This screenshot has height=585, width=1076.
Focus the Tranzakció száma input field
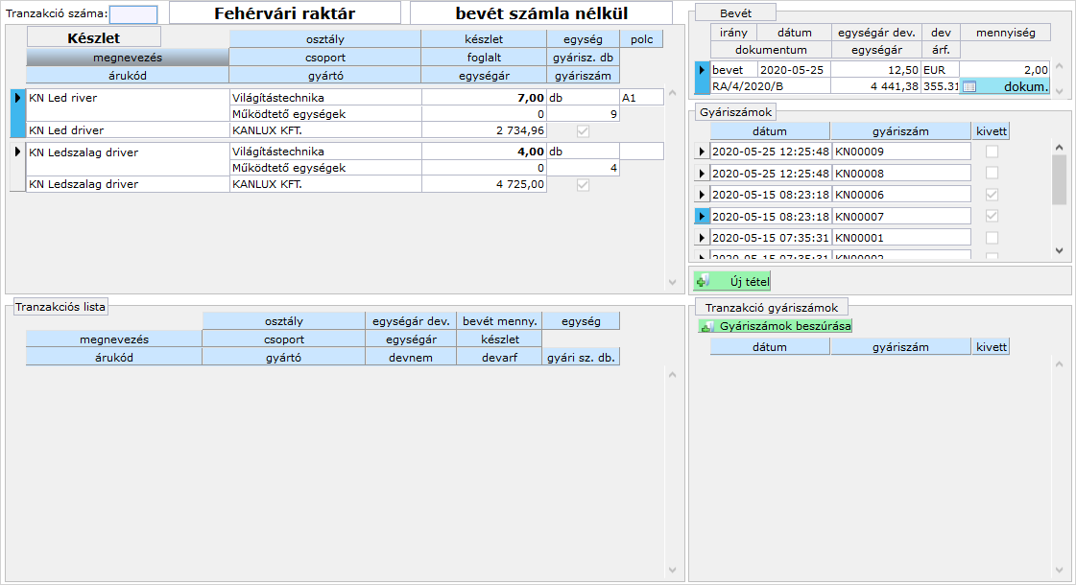[x=133, y=14]
